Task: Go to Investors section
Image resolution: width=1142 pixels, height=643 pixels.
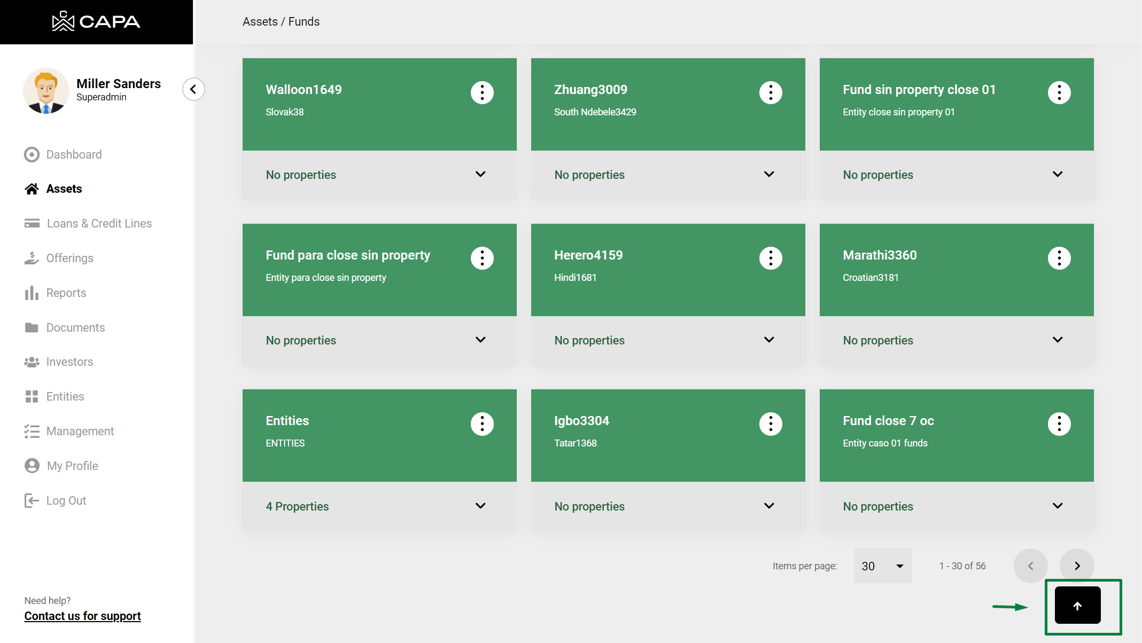Action: tap(69, 362)
